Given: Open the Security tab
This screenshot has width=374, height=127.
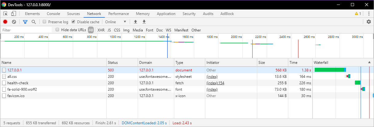Looking at the screenshot, I should point(189,14).
